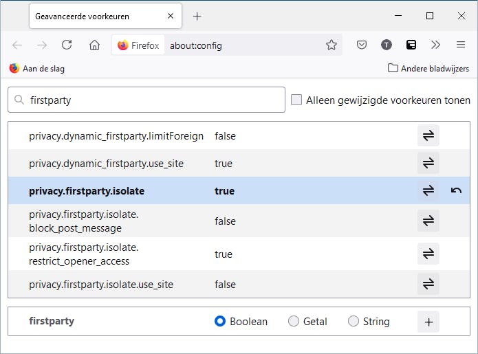Go to the Firefox home page icon
Image resolution: width=478 pixels, height=354 pixels.
click(x=94, y=45)
